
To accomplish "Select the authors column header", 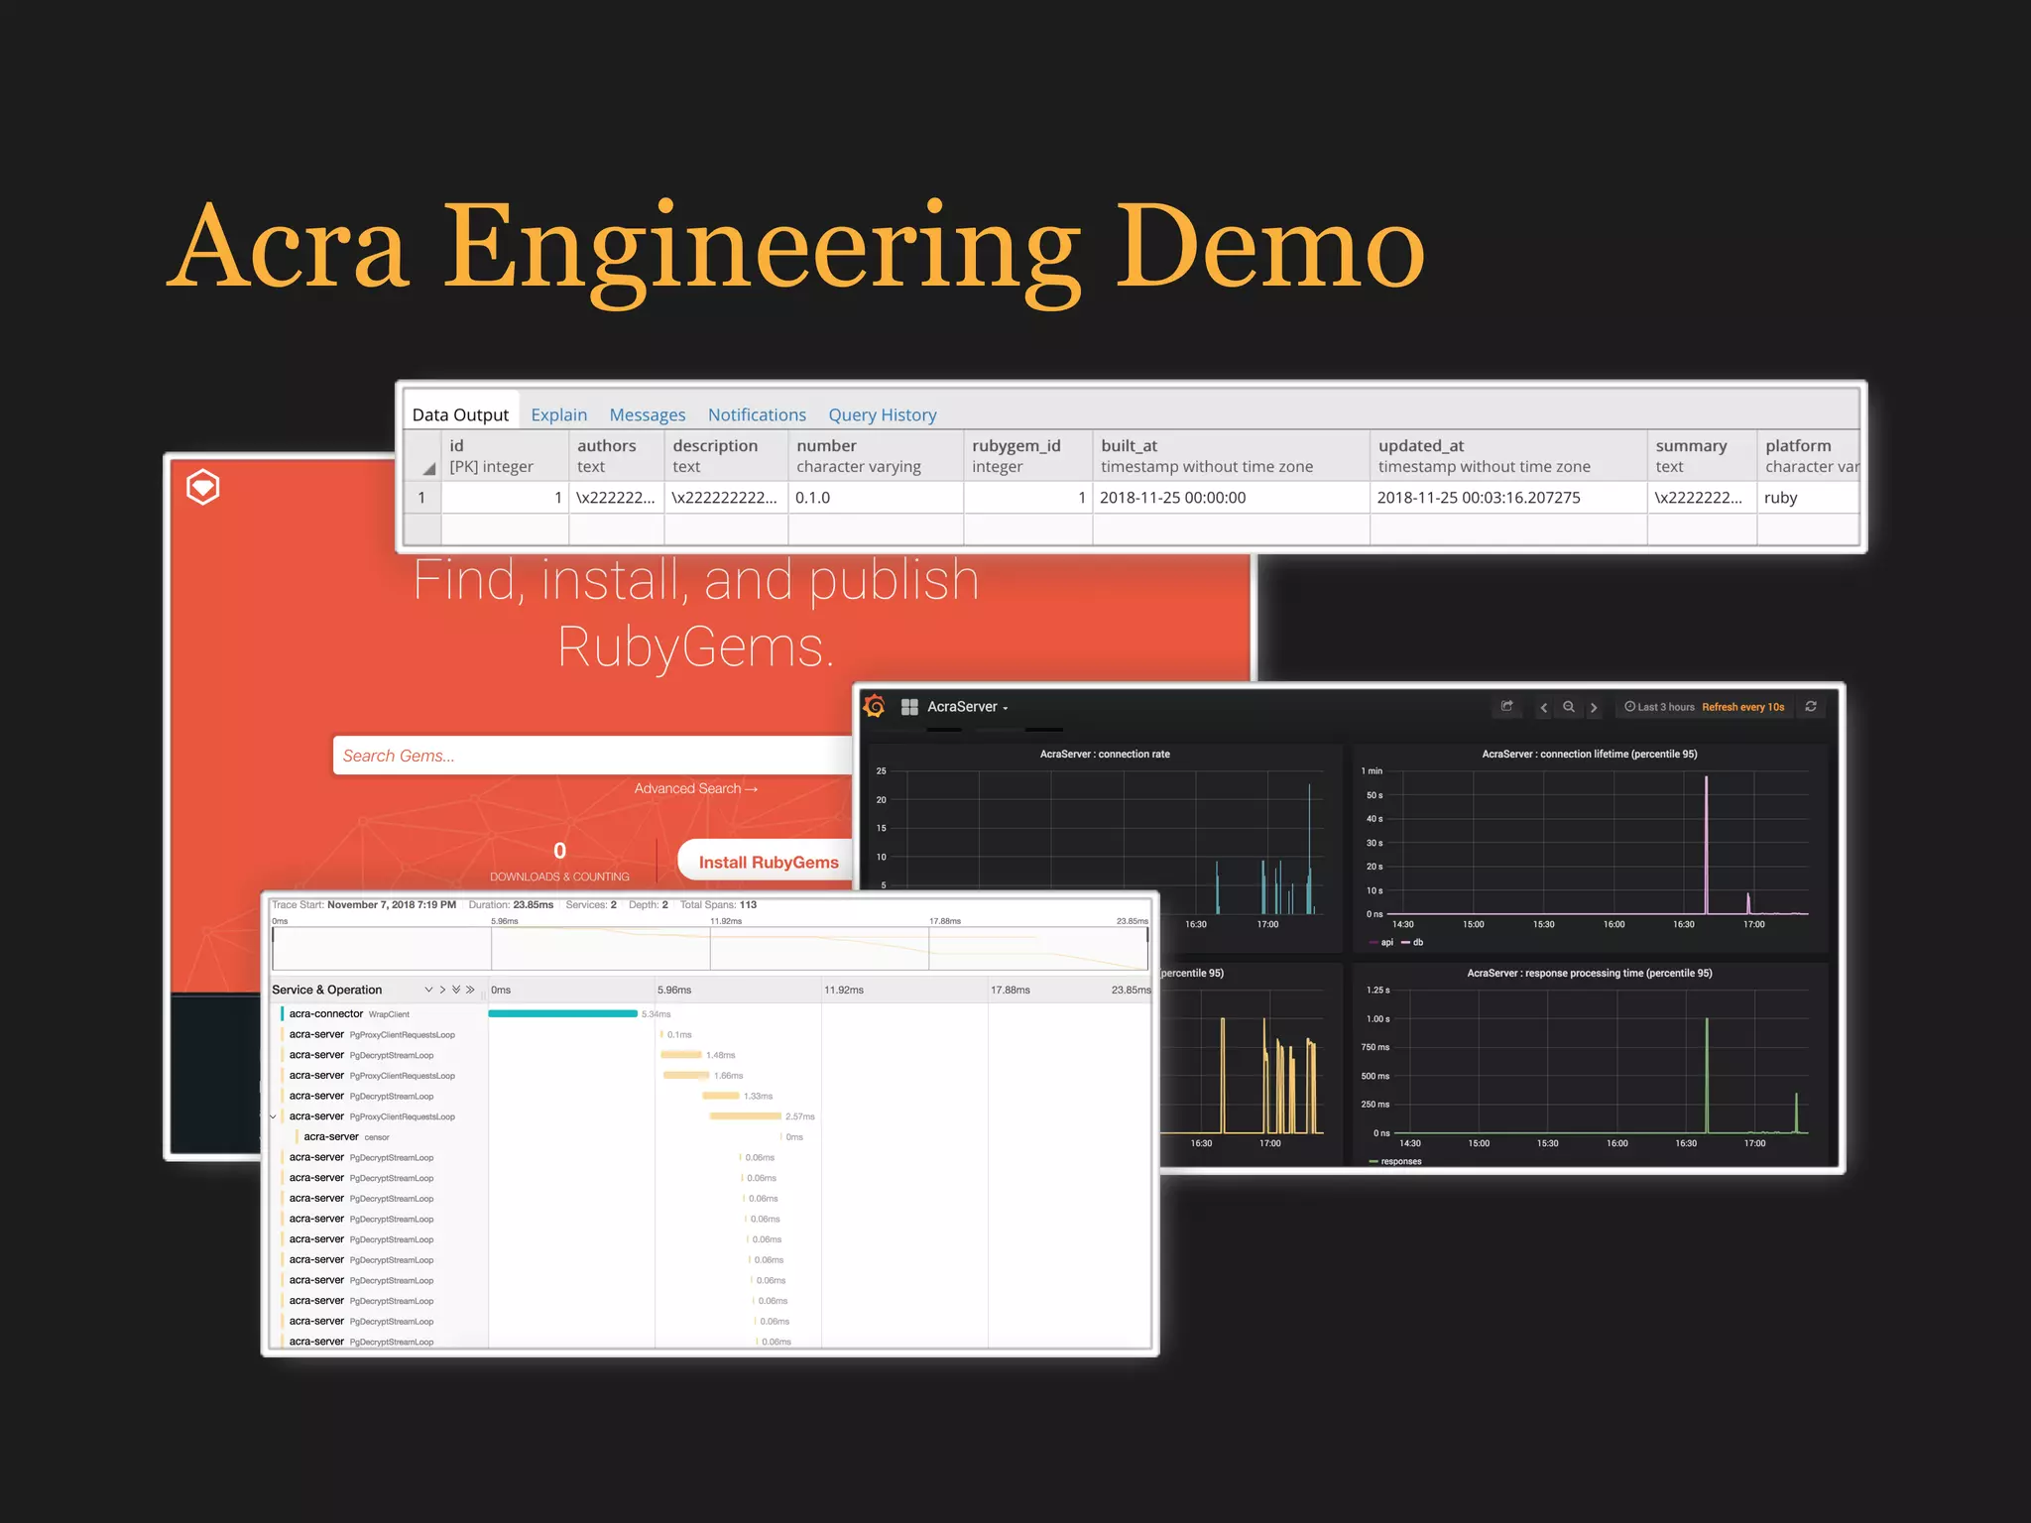I will 617,456.
